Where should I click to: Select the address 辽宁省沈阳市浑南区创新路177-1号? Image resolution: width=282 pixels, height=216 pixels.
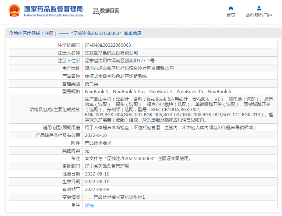(120, 61)
